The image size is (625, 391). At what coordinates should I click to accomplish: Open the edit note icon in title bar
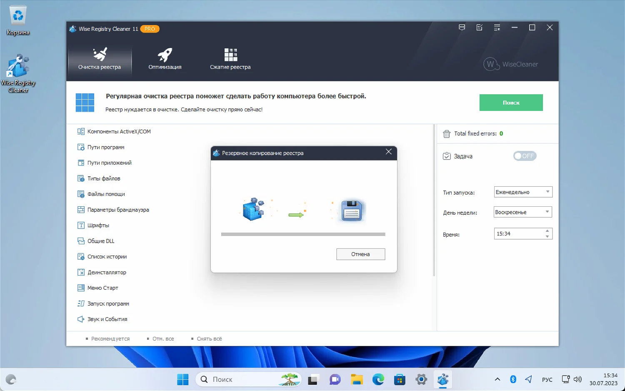click(x=479, y=28)
